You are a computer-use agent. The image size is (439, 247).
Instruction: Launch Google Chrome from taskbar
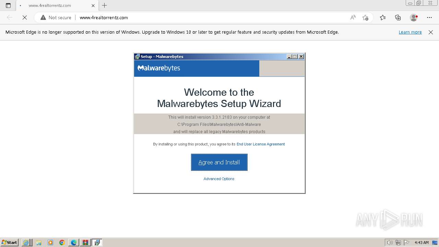pyautogui.click(x=62, y=243)
